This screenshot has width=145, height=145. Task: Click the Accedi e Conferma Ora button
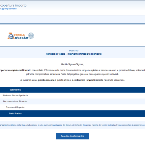72,136
